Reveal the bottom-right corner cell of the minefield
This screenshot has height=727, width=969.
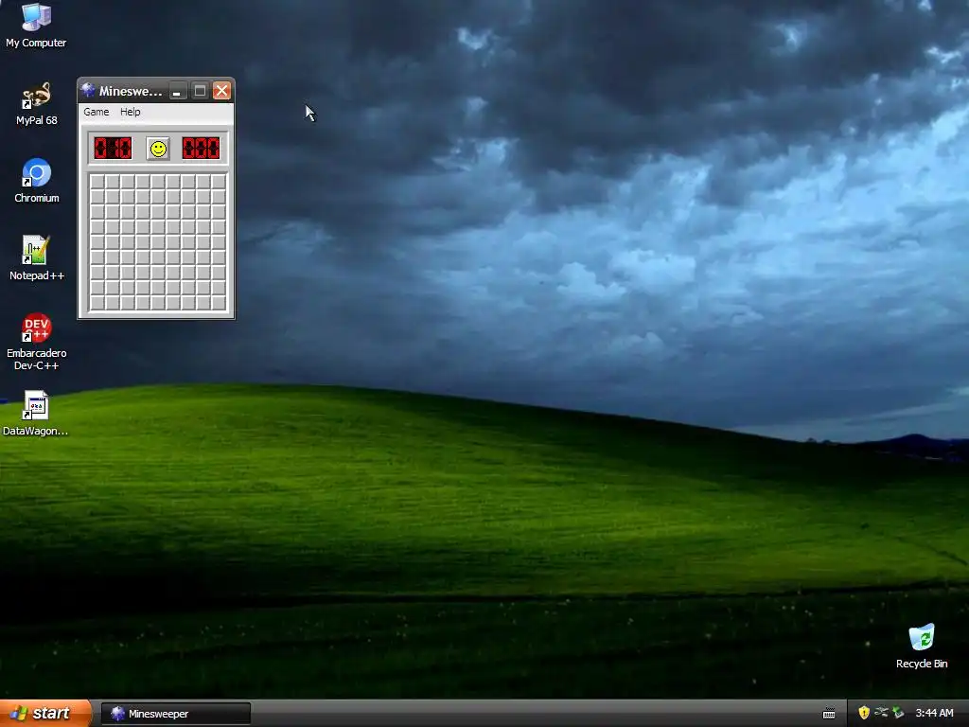point(219,303)
